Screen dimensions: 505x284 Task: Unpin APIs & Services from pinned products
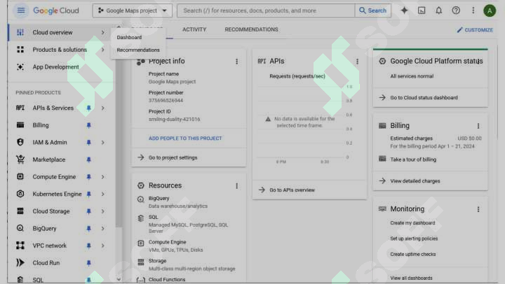pyautogui.click(x=88, y=108)
